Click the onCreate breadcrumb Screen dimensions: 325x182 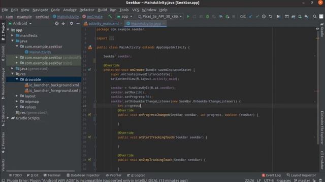click(92, 17)
